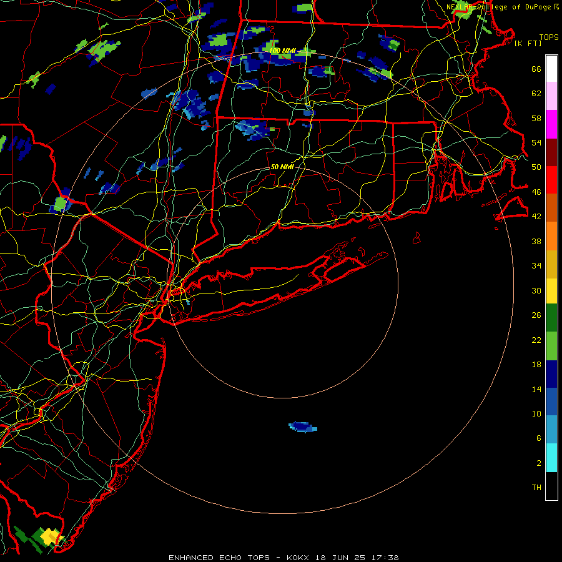
Task: Select the burnt orange legend swatch
Action: click(551, 207)
